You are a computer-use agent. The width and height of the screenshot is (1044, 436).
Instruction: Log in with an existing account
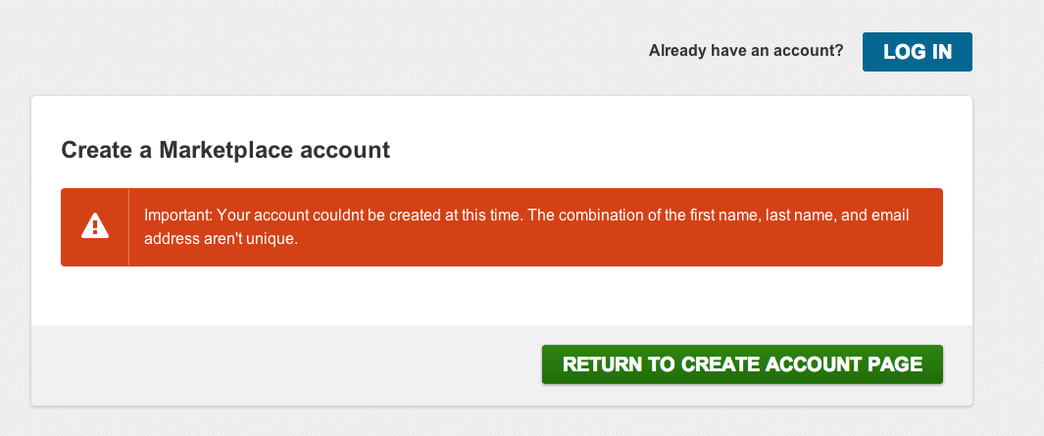[x=917, y=52]
